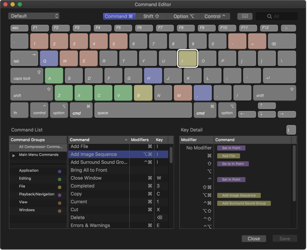Click the eject key on the virtual keyboard
307x250 pixels.
click(x=288, y=28)
